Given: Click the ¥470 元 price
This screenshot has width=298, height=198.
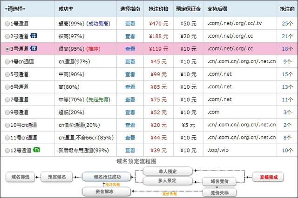Looking at the screenshot, I should pyautogui.click(x=158, y=24).
